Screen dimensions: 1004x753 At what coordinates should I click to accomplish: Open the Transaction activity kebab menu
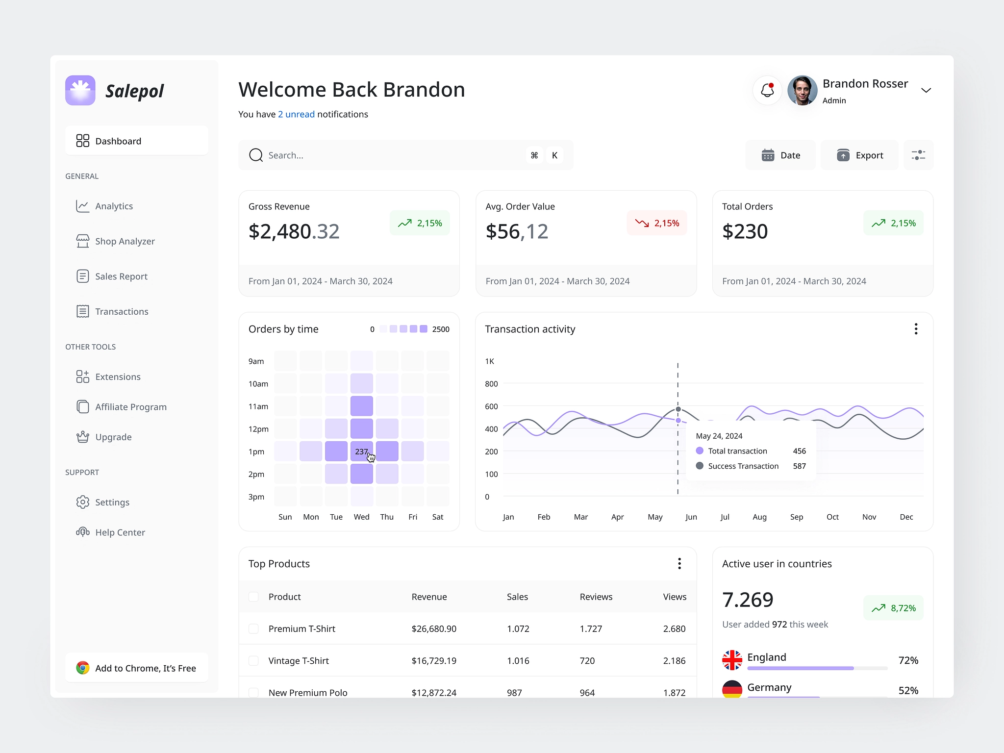click(915, 329)
